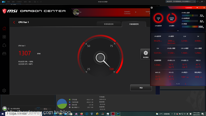206x116 pixels.
Task: Open the weather widget showing 37°C
Action: (163, 114)
